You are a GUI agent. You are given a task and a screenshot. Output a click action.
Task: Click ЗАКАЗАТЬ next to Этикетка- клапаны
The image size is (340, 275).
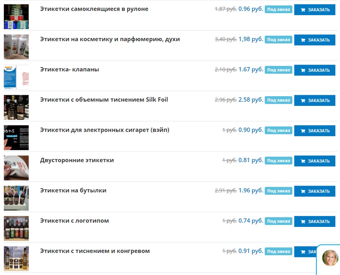[315, 70]
